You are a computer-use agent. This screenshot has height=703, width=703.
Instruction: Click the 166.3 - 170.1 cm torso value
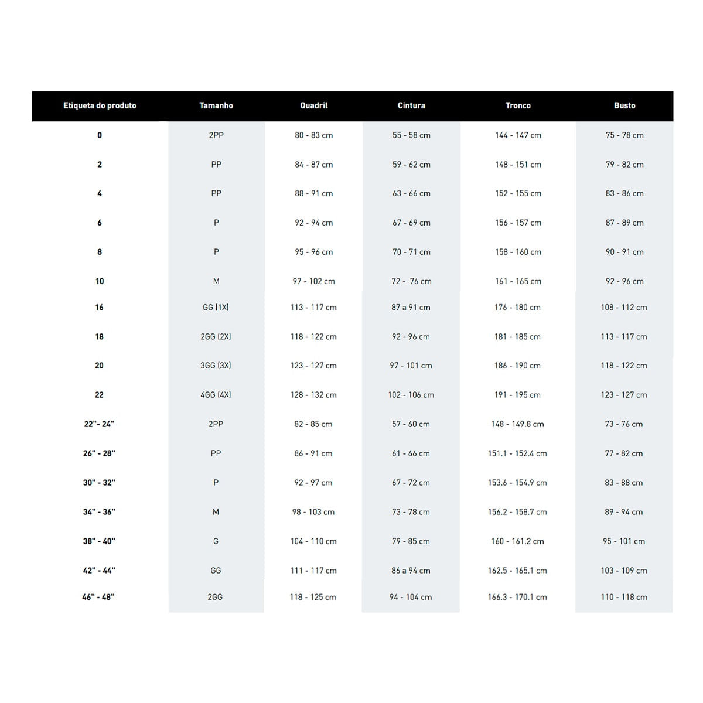tap(517, 598)
